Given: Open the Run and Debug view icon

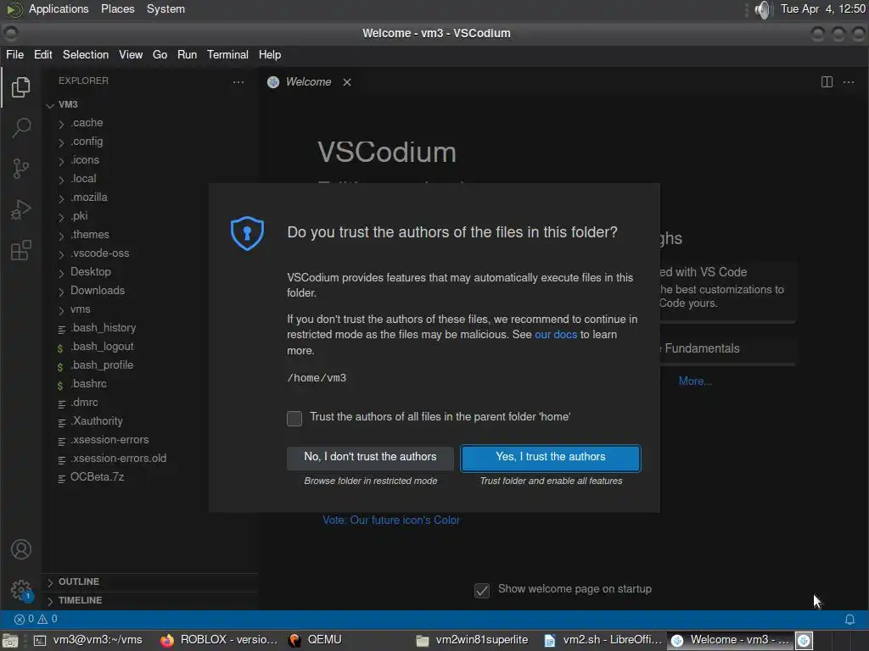Looking at the screenshot, I should [x=21, y=210].
